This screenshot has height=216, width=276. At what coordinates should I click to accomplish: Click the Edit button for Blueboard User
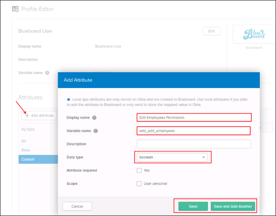coord(211,31)
